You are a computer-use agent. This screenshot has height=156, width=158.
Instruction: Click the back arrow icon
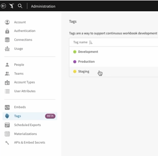(x=3, y=6)
